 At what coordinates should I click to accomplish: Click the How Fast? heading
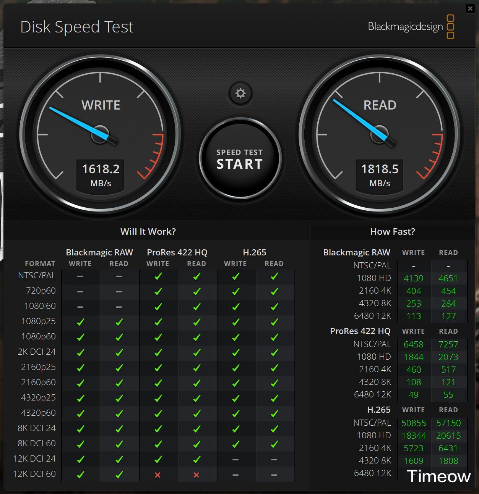tap(393, 231)
